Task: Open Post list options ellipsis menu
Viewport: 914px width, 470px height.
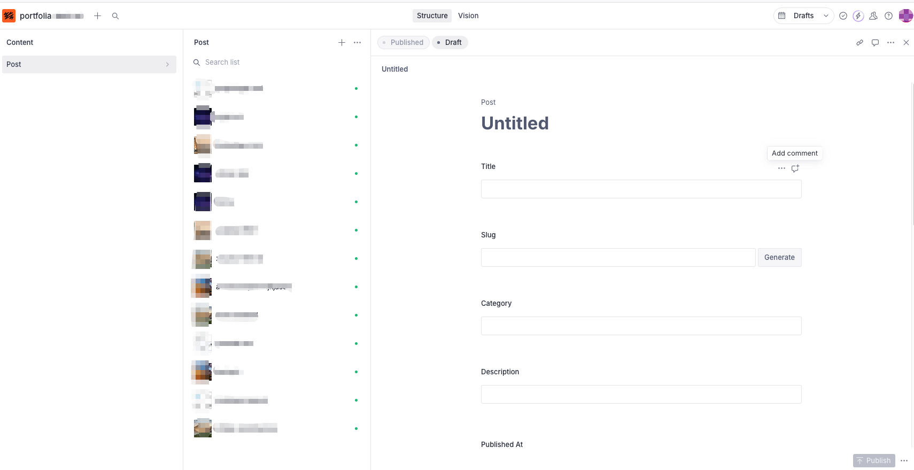Action: click(357, 43)
